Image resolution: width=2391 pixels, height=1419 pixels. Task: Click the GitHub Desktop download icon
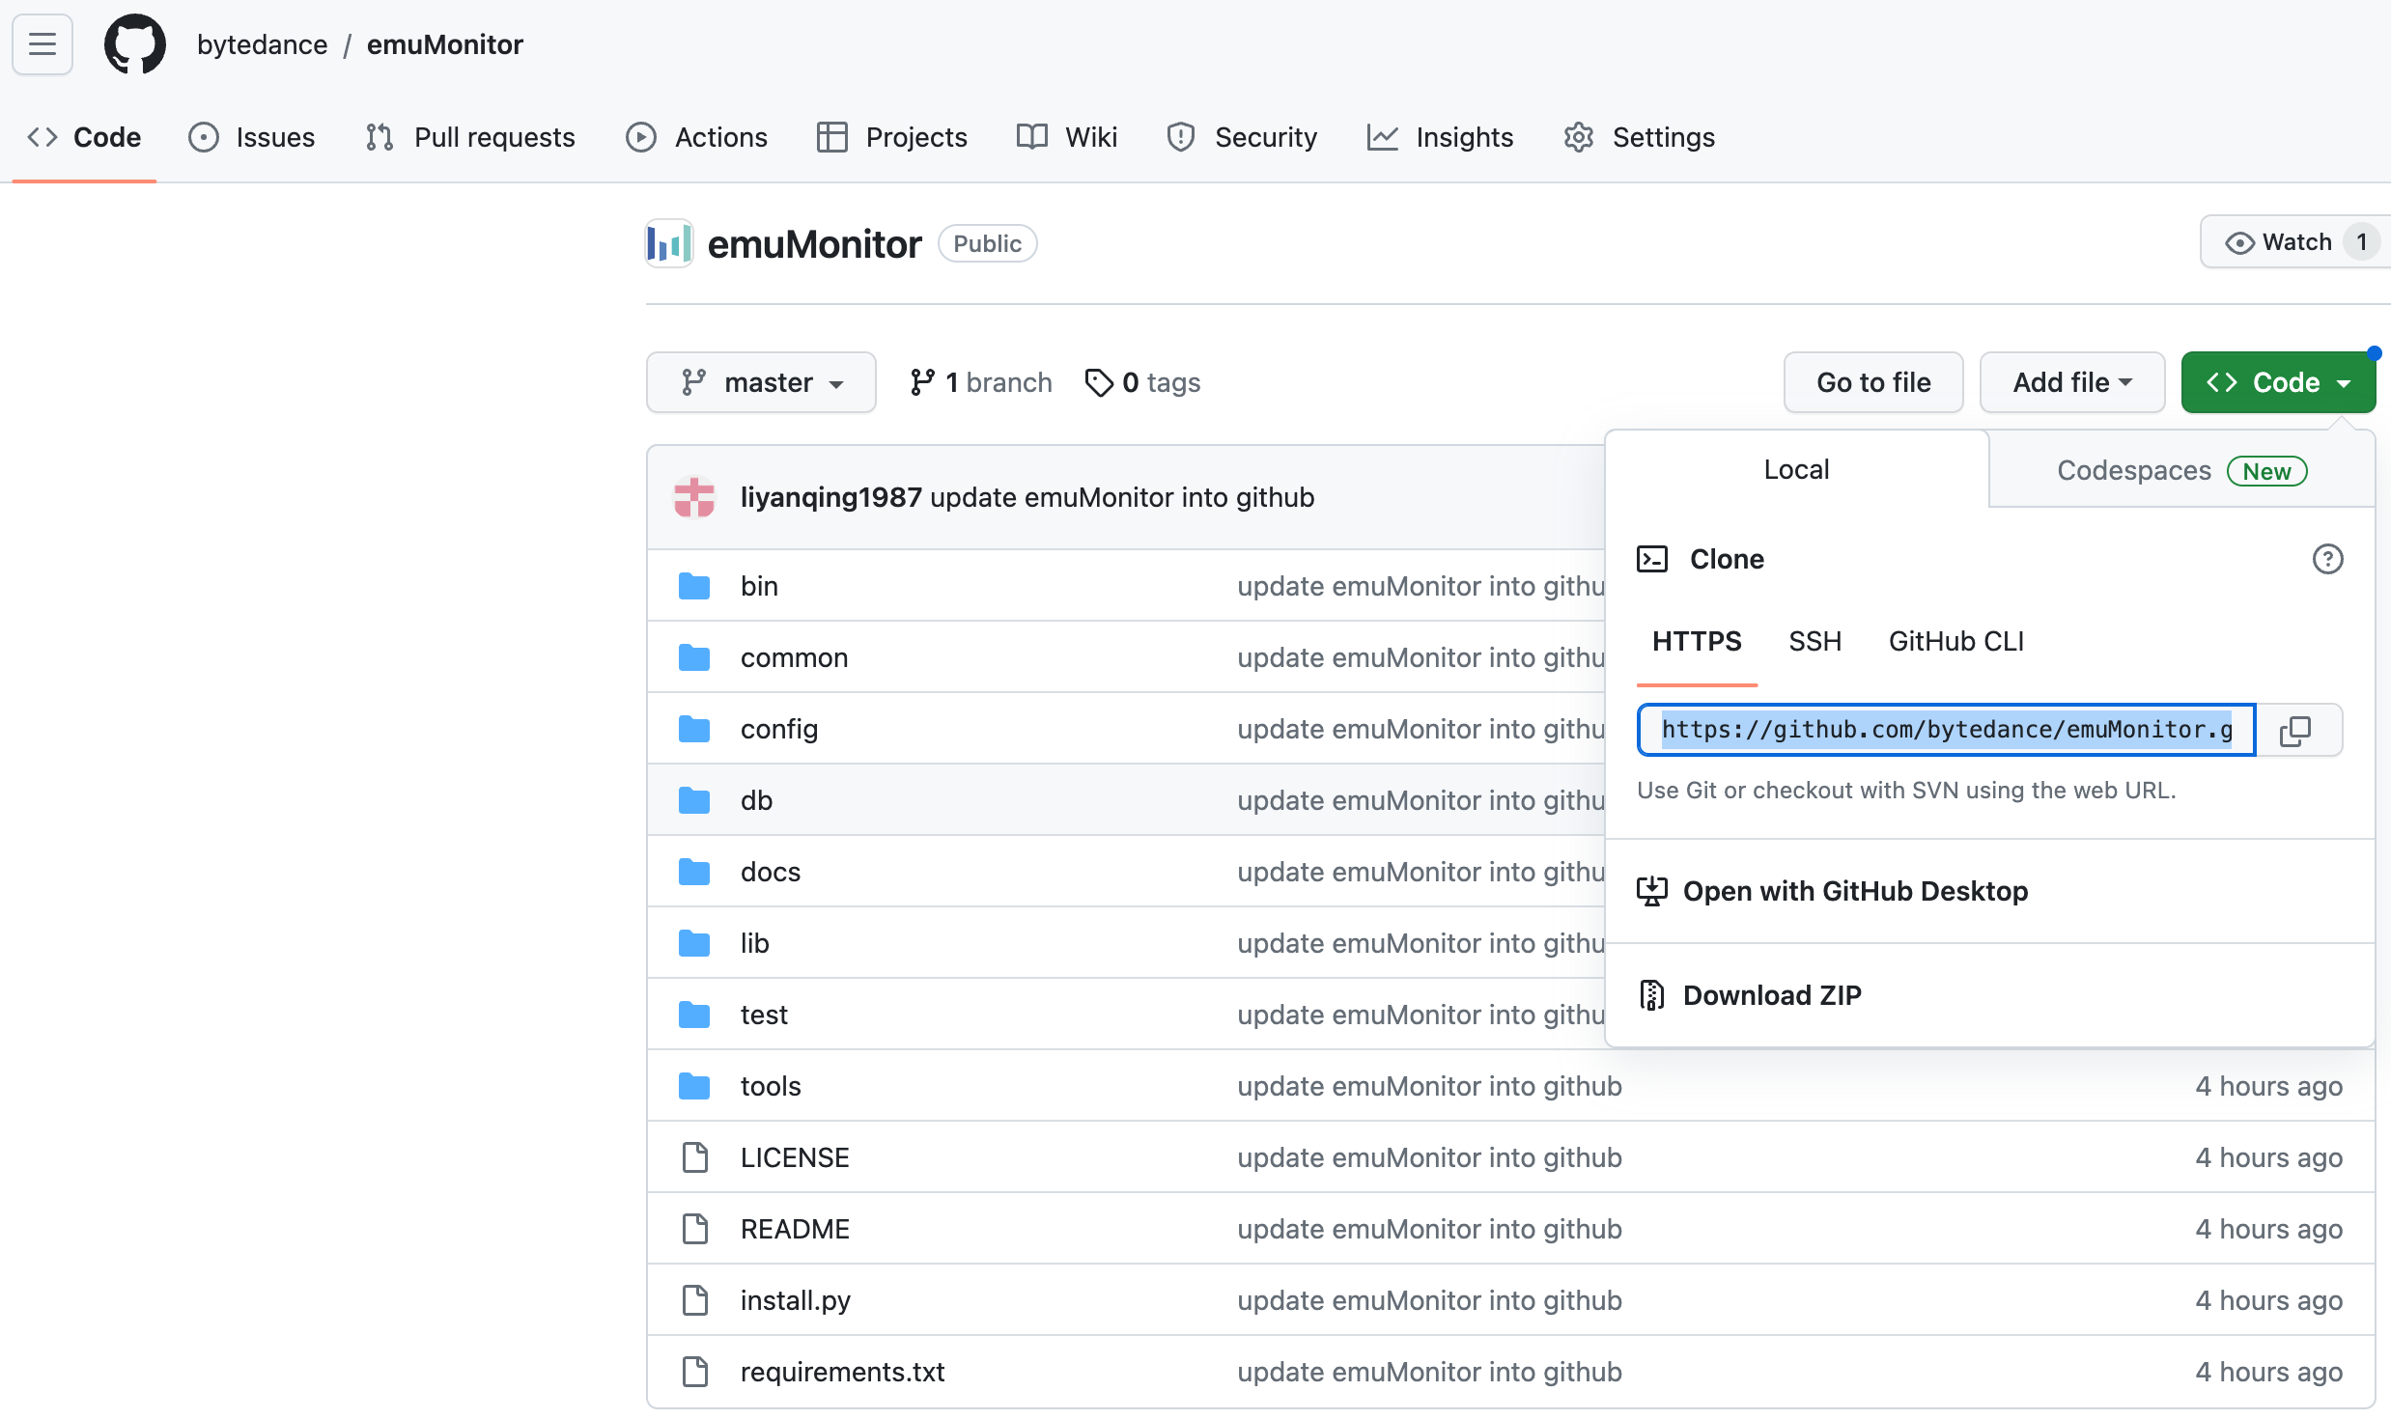[x=1652, y=891]
